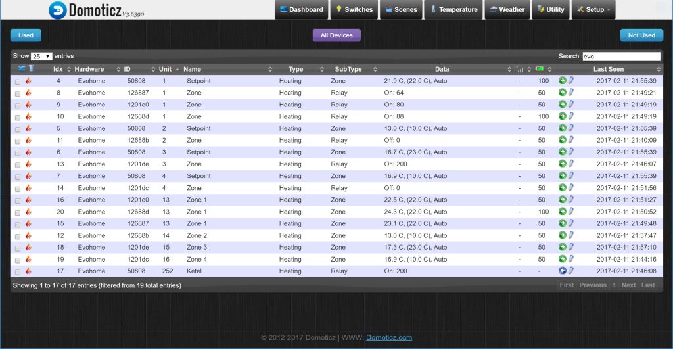Click the Domoticz logo icon
This screenshot has height=349, width=673.
point(58,11)
